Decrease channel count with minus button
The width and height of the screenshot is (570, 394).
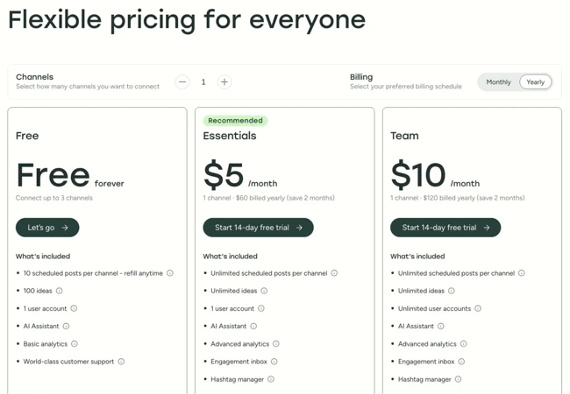pyautogui.click(x=182, y=82)
